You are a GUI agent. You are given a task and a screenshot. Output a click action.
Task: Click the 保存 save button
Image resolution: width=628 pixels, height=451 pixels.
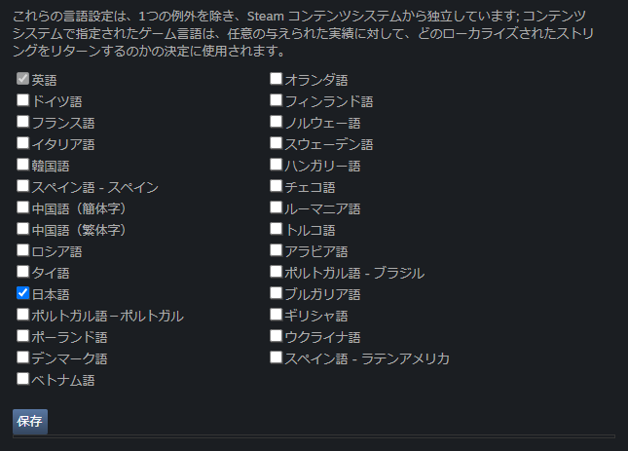(x=29, y=422)
